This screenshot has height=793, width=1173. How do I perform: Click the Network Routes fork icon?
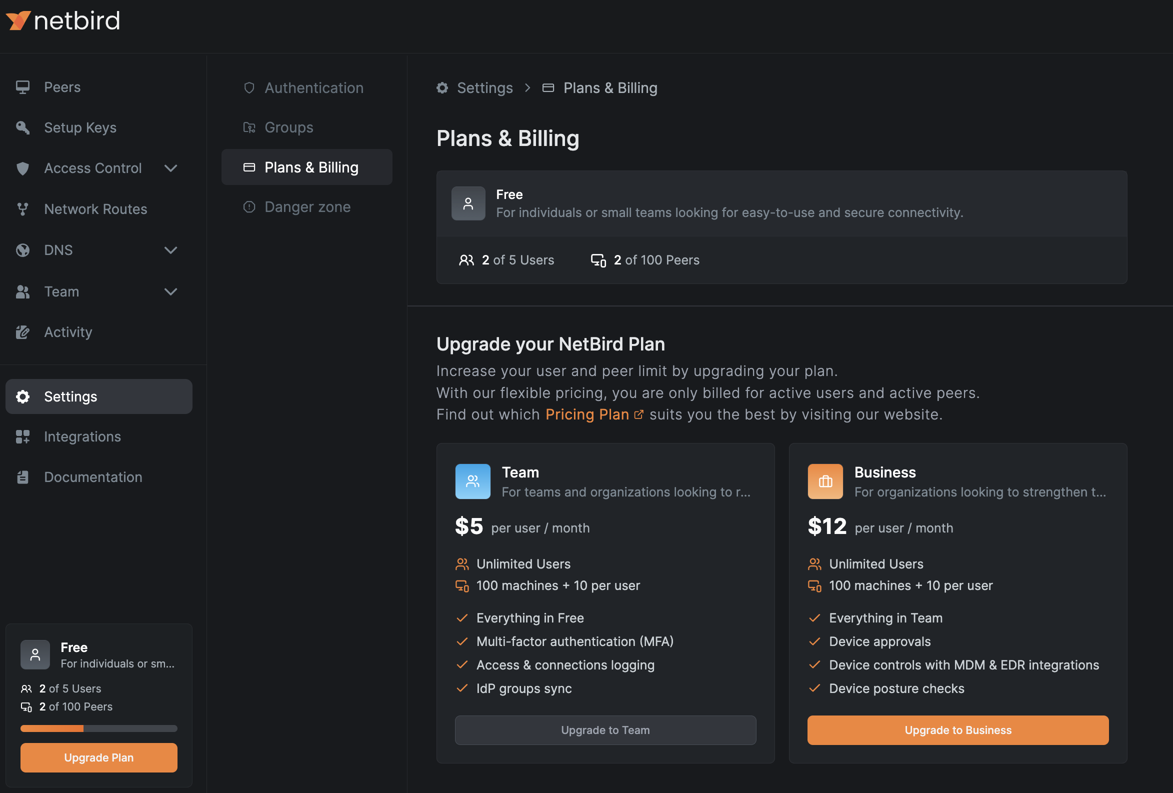point(22,209)
